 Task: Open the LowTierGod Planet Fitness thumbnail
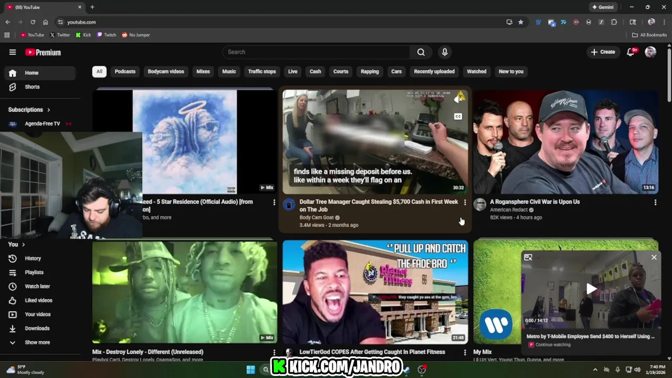[375, 292]
